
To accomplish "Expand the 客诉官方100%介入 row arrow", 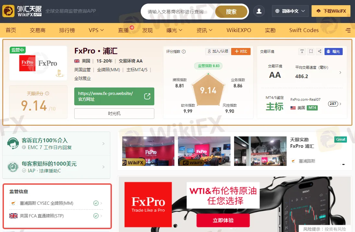I will coord(103,144).
